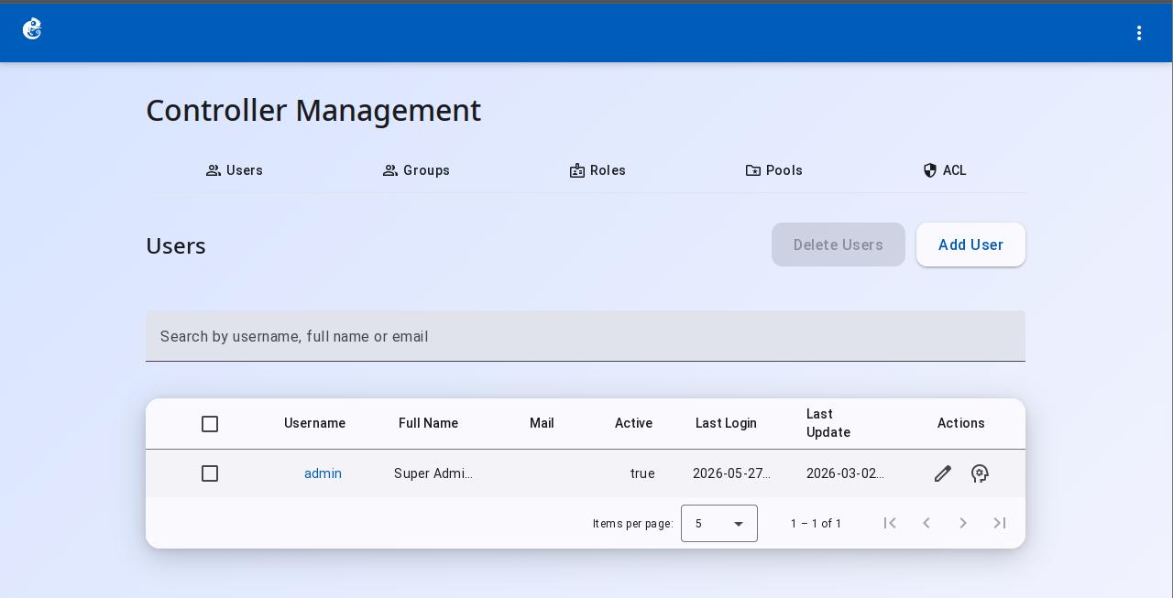Image resolution: width=1173 pixels, height=598 pixels.
Task: Open permissions icon for the admin user
Action: [980, 473]
